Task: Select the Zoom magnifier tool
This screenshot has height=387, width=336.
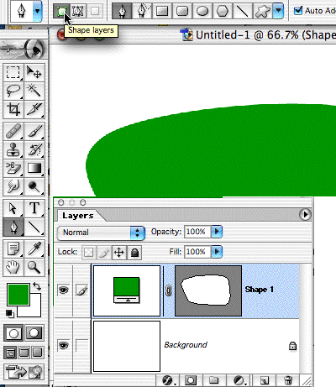Action: point(34,267)
